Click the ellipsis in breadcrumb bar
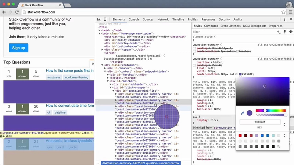 tap(98, 163)
